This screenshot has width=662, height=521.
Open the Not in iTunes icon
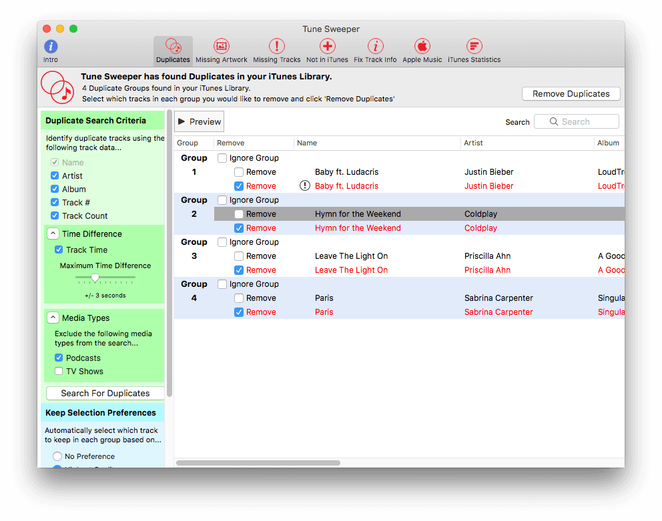coord(327,45)
